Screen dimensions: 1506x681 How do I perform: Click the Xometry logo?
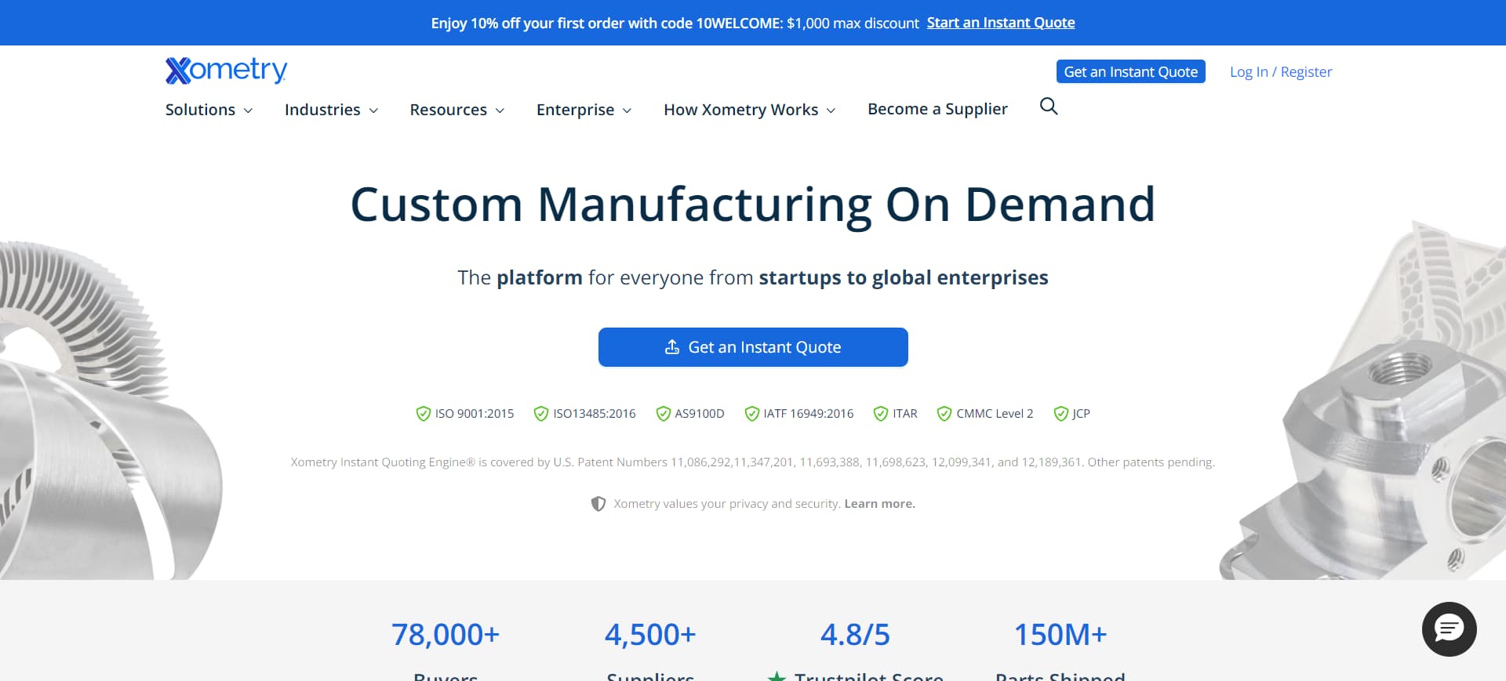[x=226, y=71]
